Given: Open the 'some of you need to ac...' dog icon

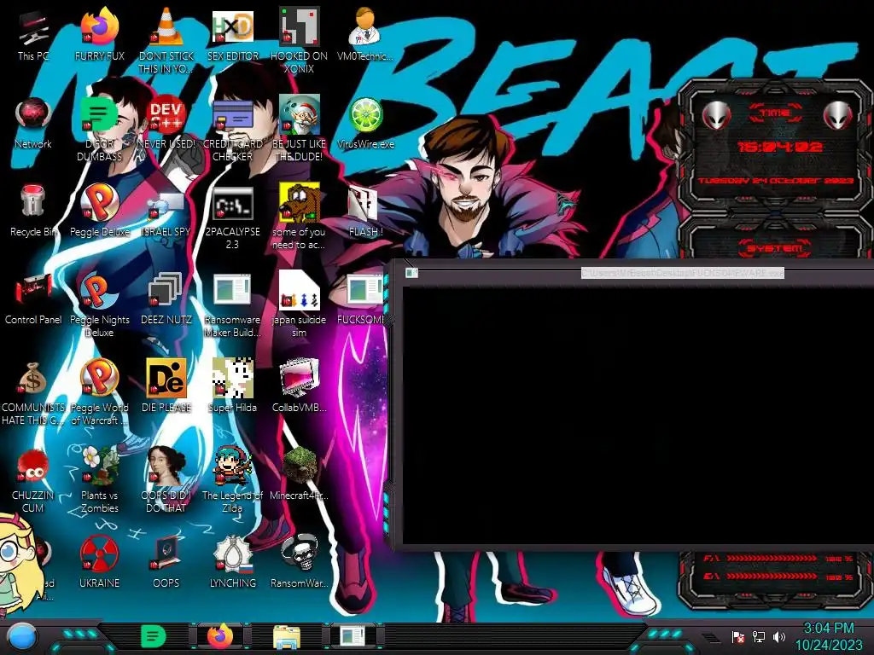Looking at the screenshot, I should (300, 203).
